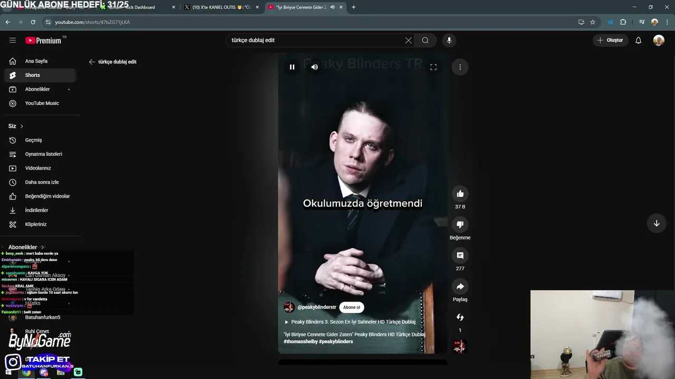The image size is (675, 379).
Task: Open the Windows Start button
Action: pyautogui.click(x=9, y=372)
